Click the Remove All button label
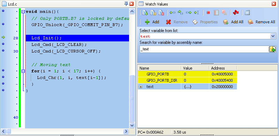 coord(265,22)
